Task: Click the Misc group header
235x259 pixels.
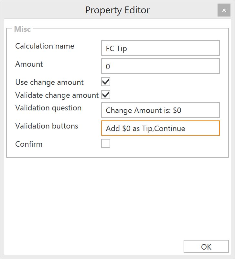Action: click(22, 29)
